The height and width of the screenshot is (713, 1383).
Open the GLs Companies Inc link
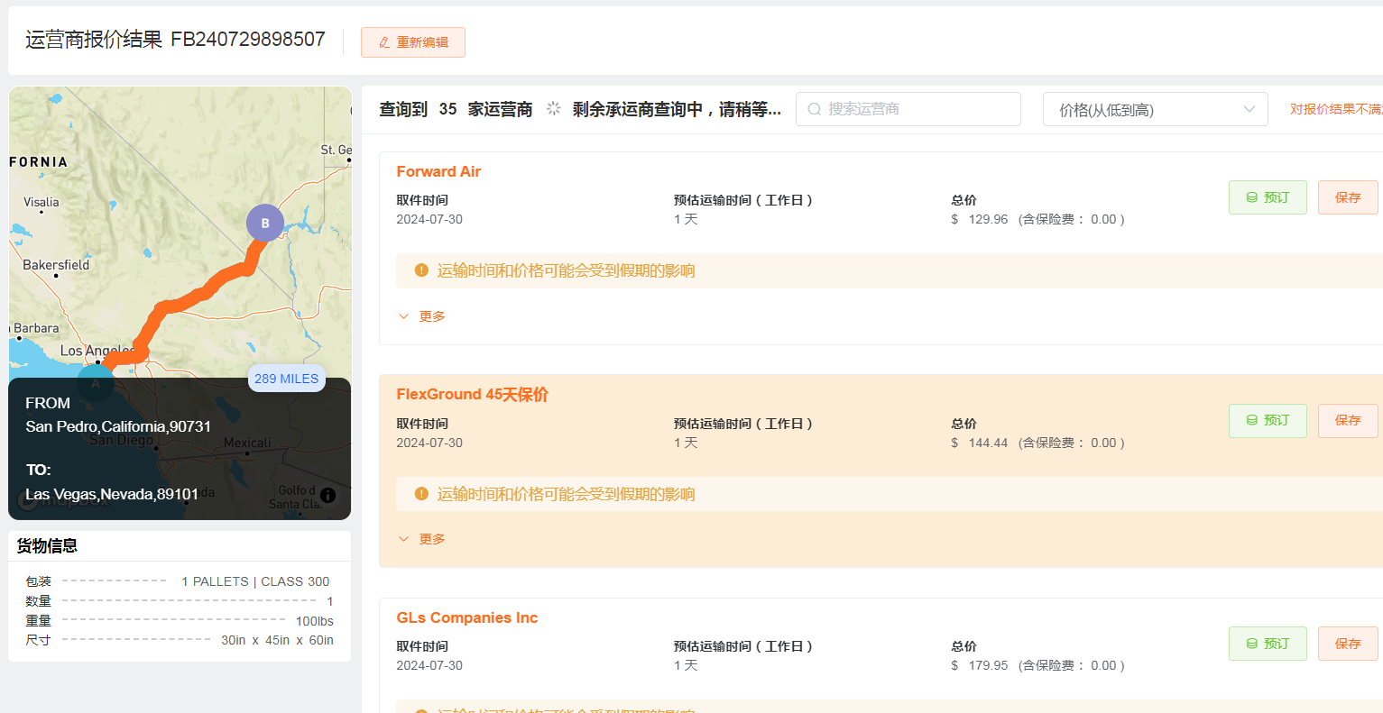pos(466,617)
